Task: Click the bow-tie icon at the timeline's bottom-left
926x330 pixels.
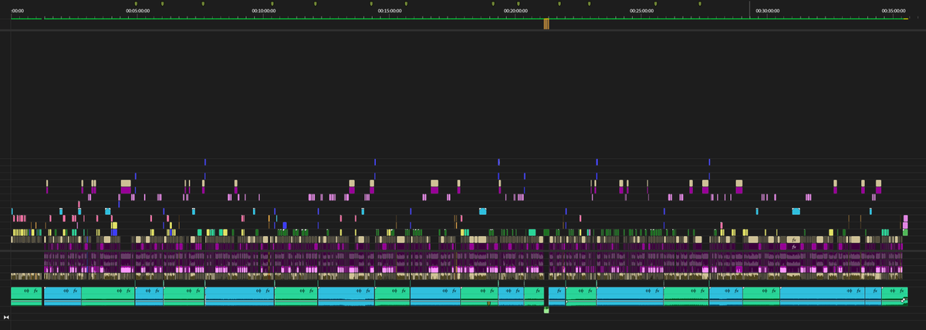Action: (x=6, y=317)
